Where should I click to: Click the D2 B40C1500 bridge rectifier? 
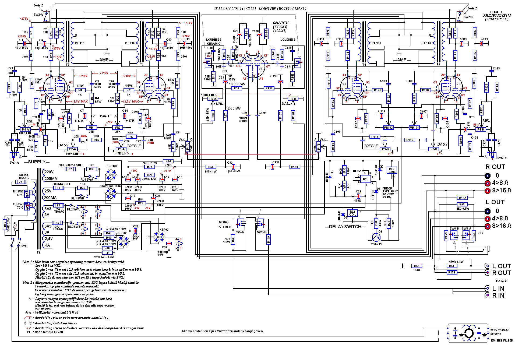click(x=111, y=194)
